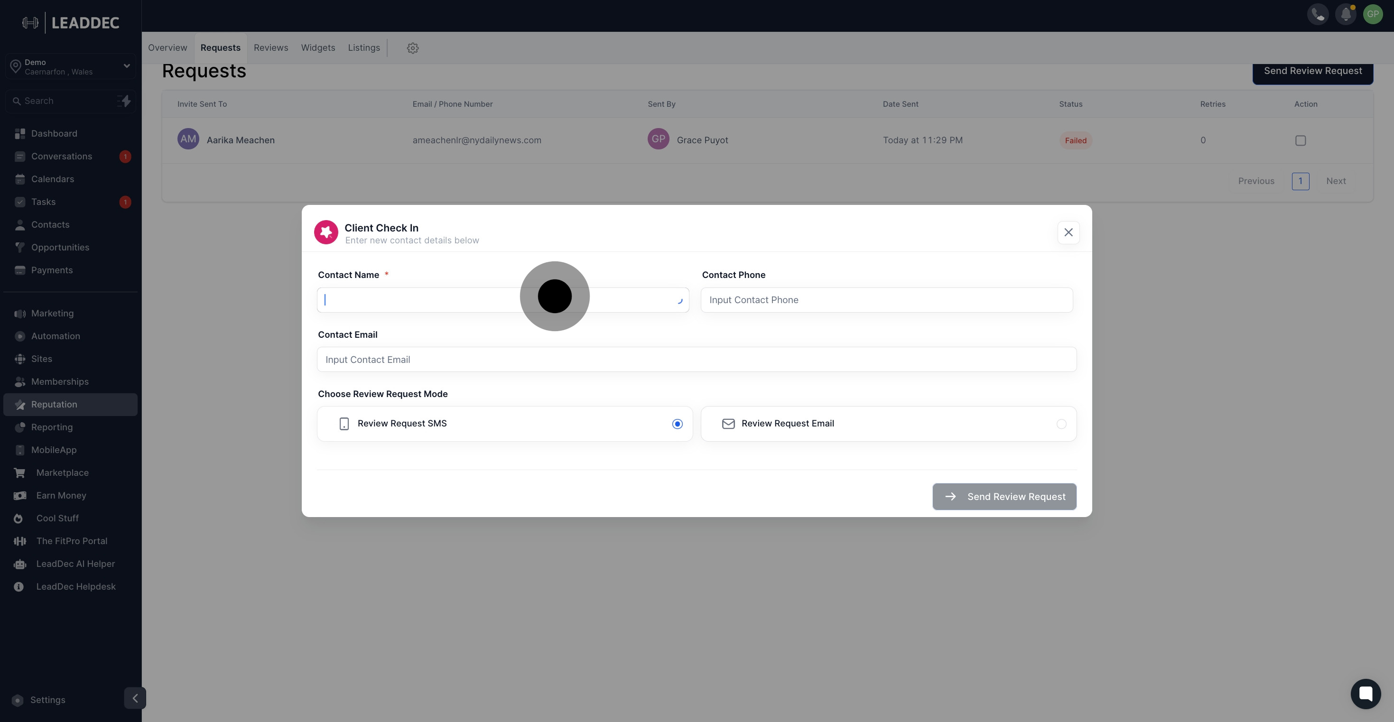This screenshot has height=722, width=1394.
Task: Open the GP user avatar menu
Action: pos(1373,15)
